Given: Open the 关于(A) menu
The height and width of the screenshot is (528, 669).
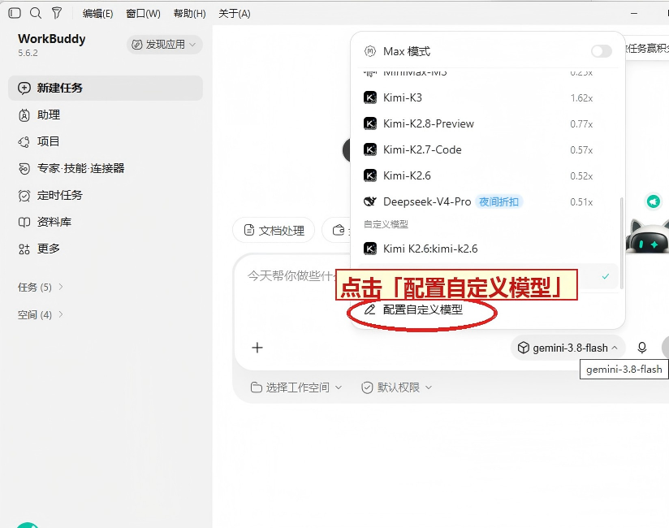Looking at the screenshot, I should pos(235,14).
